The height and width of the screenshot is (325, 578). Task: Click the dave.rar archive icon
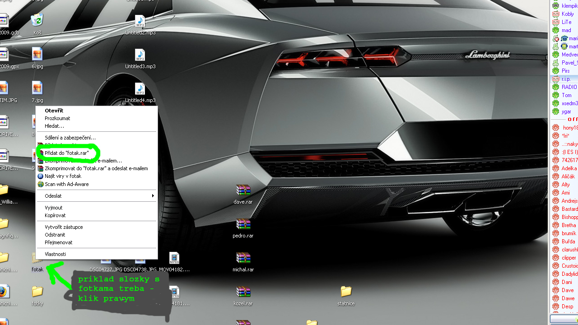click(243, 191)
